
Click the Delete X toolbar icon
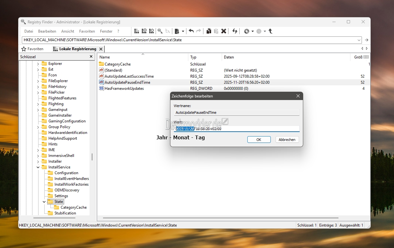[224, 31]
